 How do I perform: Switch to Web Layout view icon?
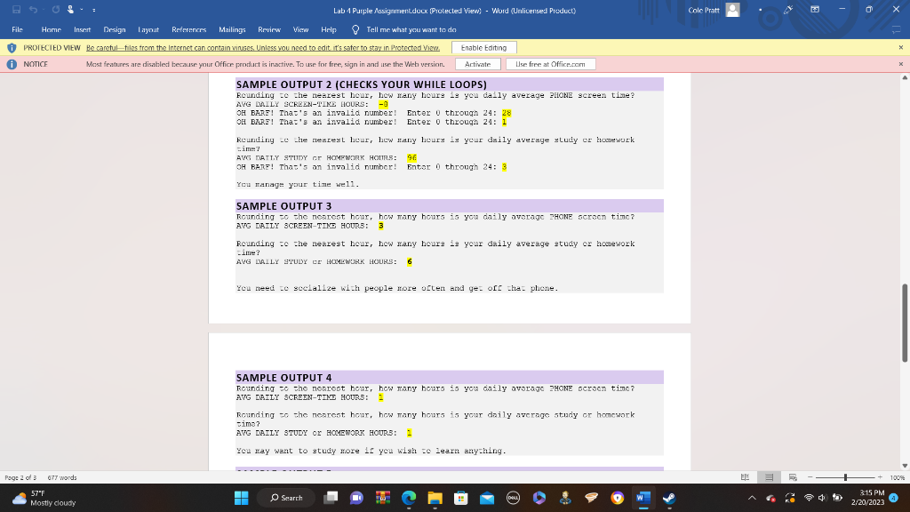pyautogui.click(x=793, y=477)
